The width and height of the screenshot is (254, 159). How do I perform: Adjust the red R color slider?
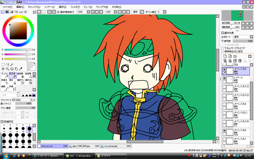click(x=17, y=50)
